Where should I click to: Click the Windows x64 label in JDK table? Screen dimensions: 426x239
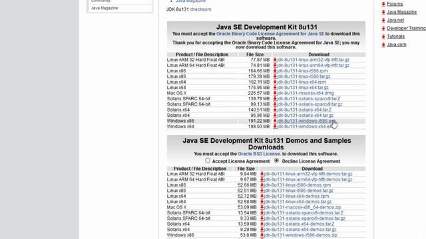pos(180,127)
